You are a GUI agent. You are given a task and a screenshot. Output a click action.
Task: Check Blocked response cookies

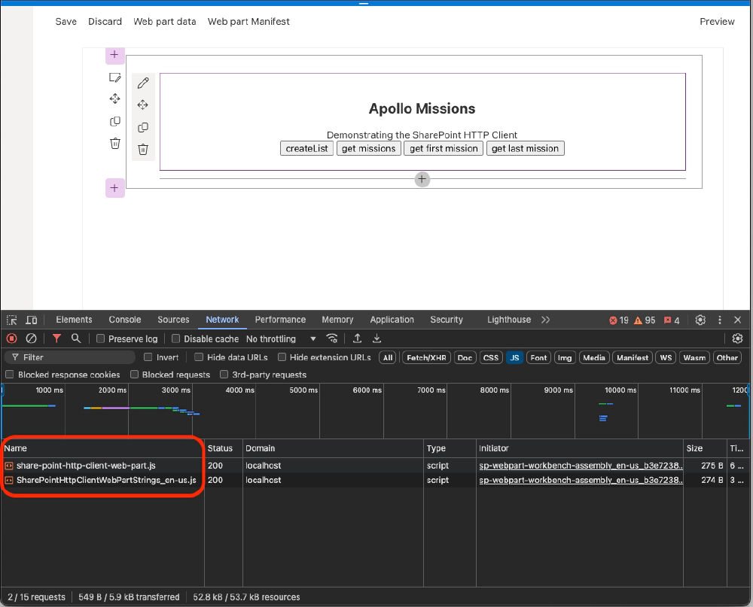pyautogui.click(x=9, y=375)
